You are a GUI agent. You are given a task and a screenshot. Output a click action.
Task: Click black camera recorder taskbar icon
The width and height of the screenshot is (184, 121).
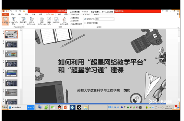(x=79, y=107)
